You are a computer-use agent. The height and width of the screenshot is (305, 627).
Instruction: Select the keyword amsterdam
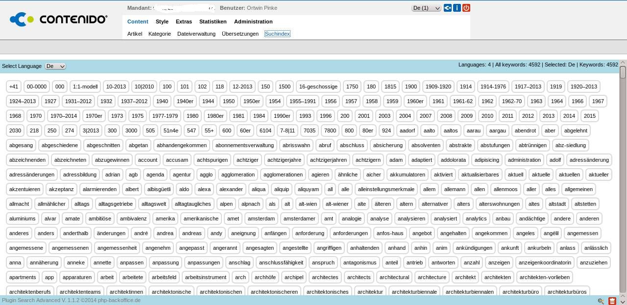[262, 218]
